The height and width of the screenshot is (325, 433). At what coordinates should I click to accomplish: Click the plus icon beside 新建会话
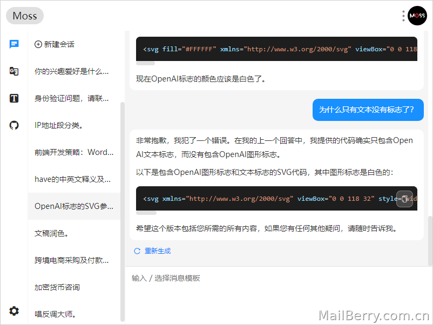coord(38,44)
